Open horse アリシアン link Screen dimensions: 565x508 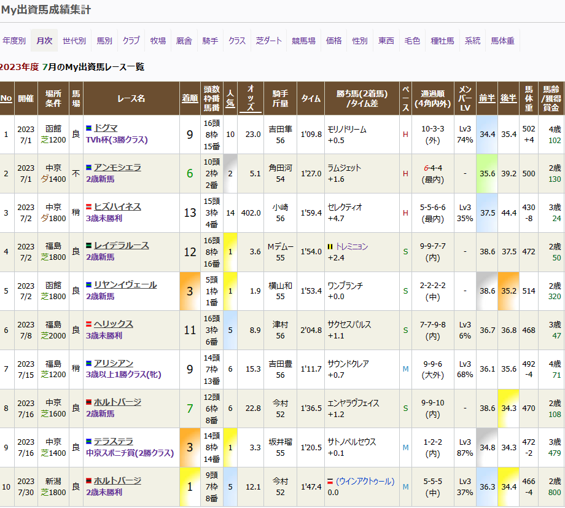[x=114, y=363]
